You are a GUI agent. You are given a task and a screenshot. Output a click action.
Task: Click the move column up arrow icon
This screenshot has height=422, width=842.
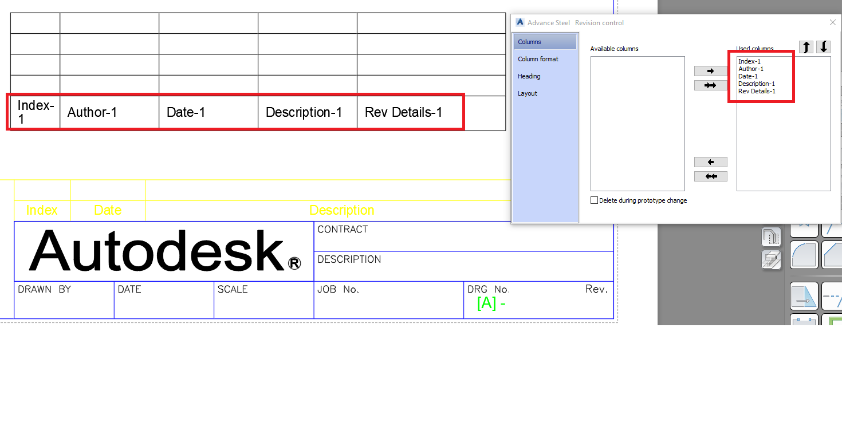pyautogui.click(x=806, y=47)
